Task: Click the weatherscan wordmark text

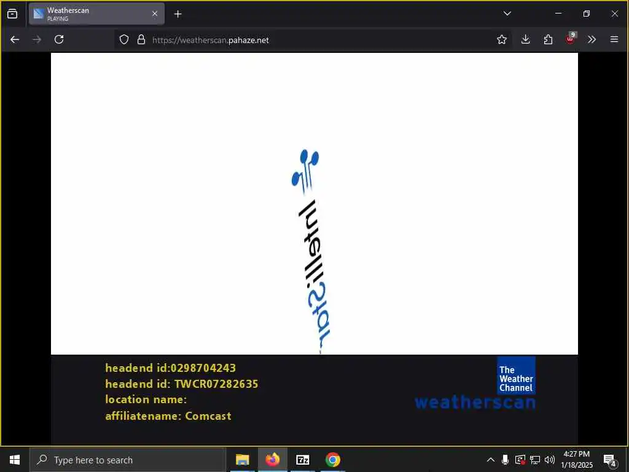Action: click(475, 402)
